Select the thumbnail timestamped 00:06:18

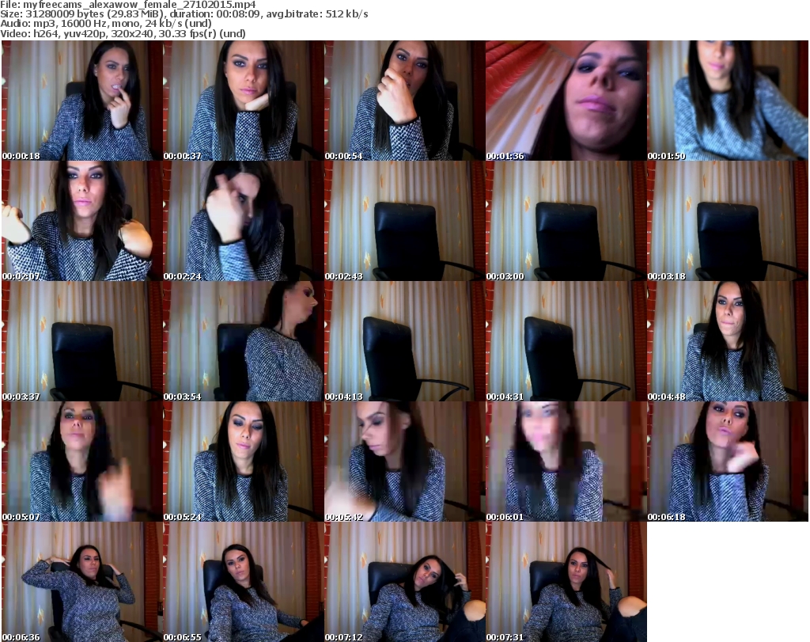pos(728,462)
